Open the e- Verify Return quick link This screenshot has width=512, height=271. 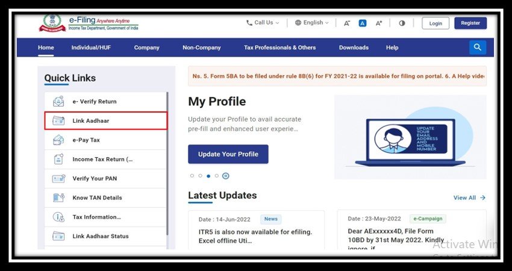(105, 102)
